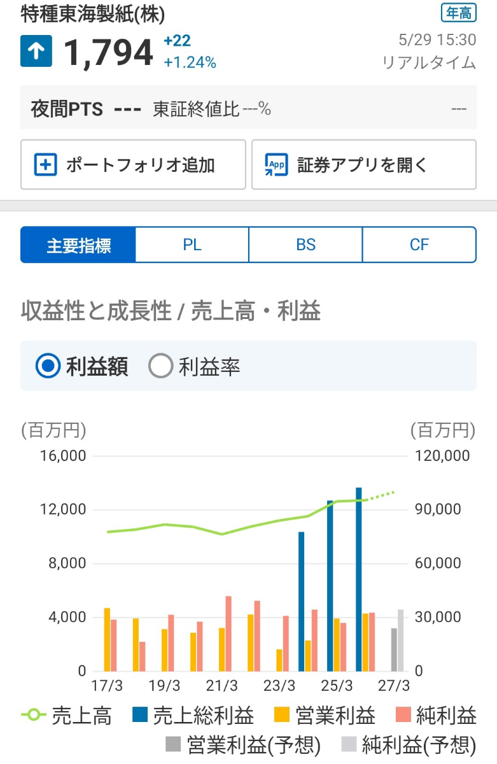Switch to the BS tab

pos(306,245)
